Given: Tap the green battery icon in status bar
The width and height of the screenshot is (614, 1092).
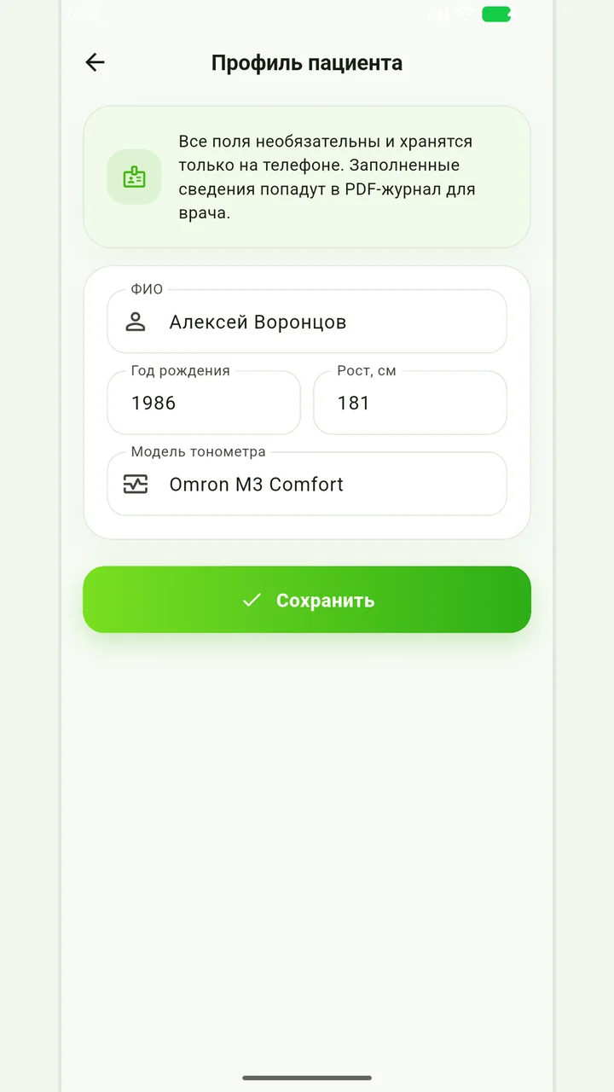Looking at the screenshot, I should click(496, 14).
